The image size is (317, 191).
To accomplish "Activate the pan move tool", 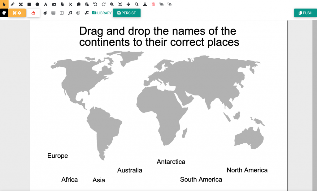I will pyautogui.click(x=128, y=4).
